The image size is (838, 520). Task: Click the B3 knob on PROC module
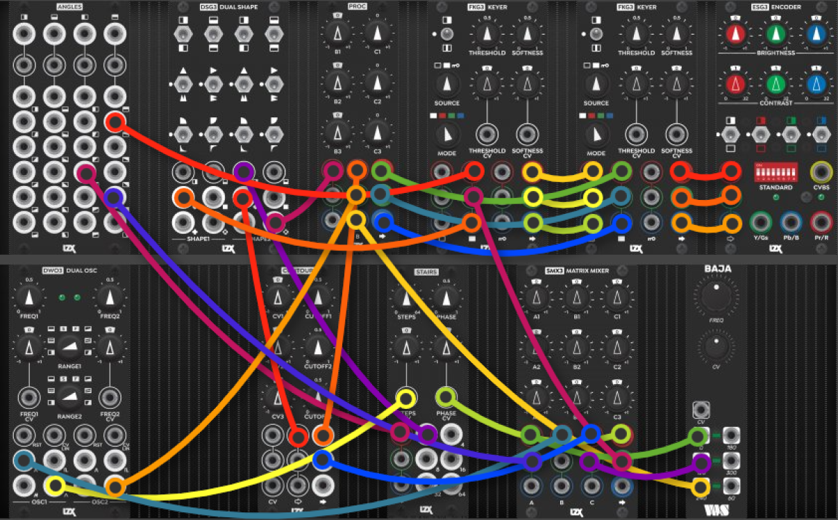coord(337,132)
